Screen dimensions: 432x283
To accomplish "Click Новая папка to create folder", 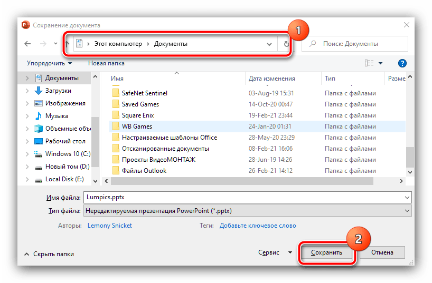I will point(106,63).
